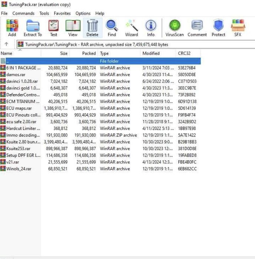
Task: Click the archive path address field
Action: tap(136, 44)
